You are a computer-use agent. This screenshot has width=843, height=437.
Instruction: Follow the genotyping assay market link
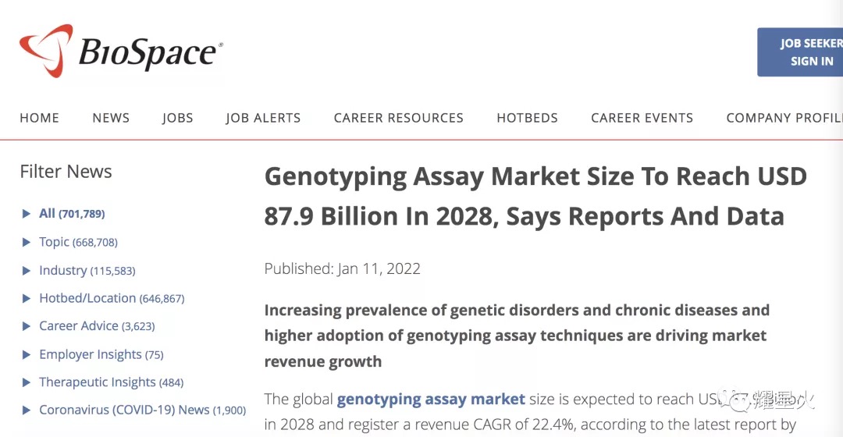point(431,400)
